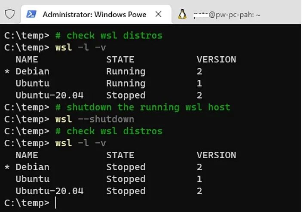Click the first NAME column header

tap(27, 59)
